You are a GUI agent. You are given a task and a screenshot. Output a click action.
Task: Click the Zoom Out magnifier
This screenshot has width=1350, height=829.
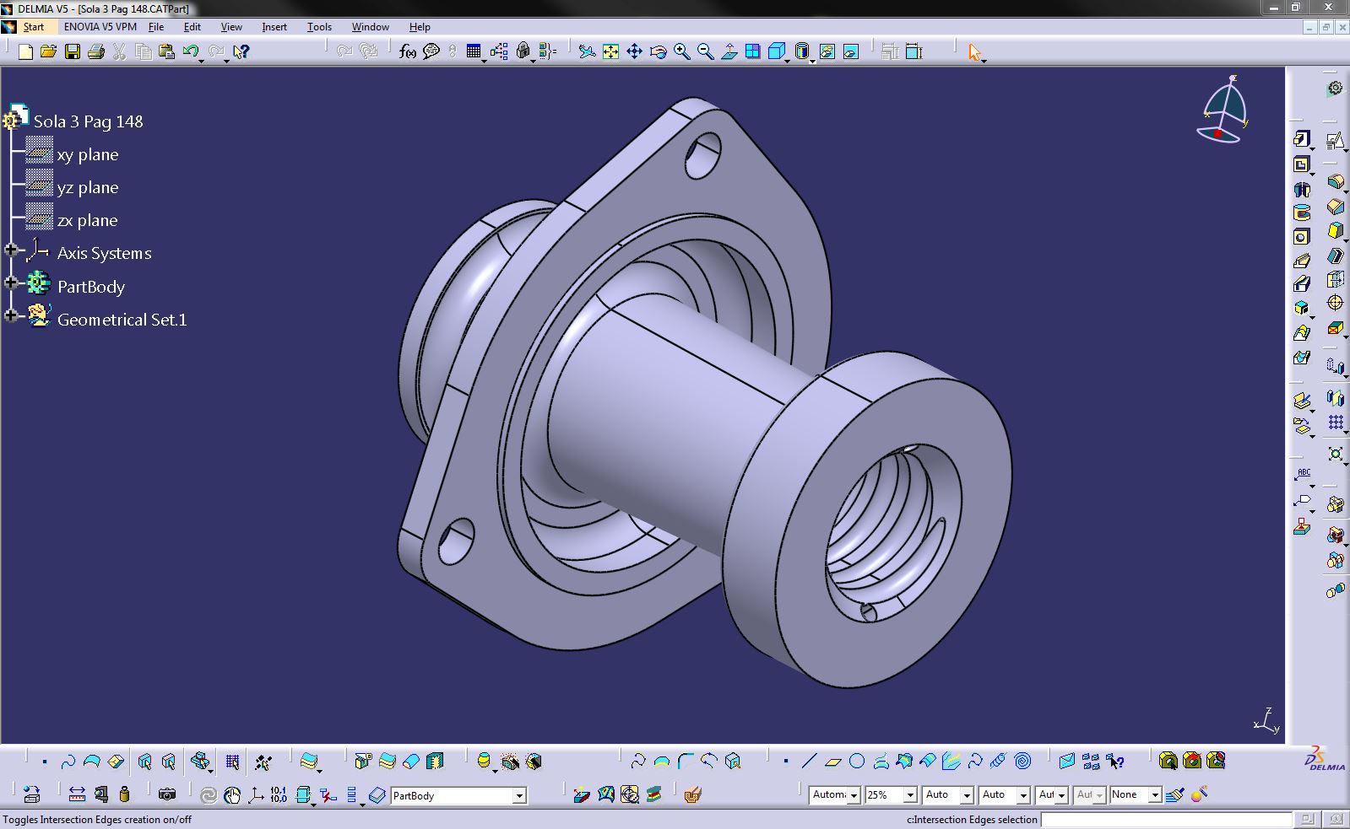(x=705, y=52)
